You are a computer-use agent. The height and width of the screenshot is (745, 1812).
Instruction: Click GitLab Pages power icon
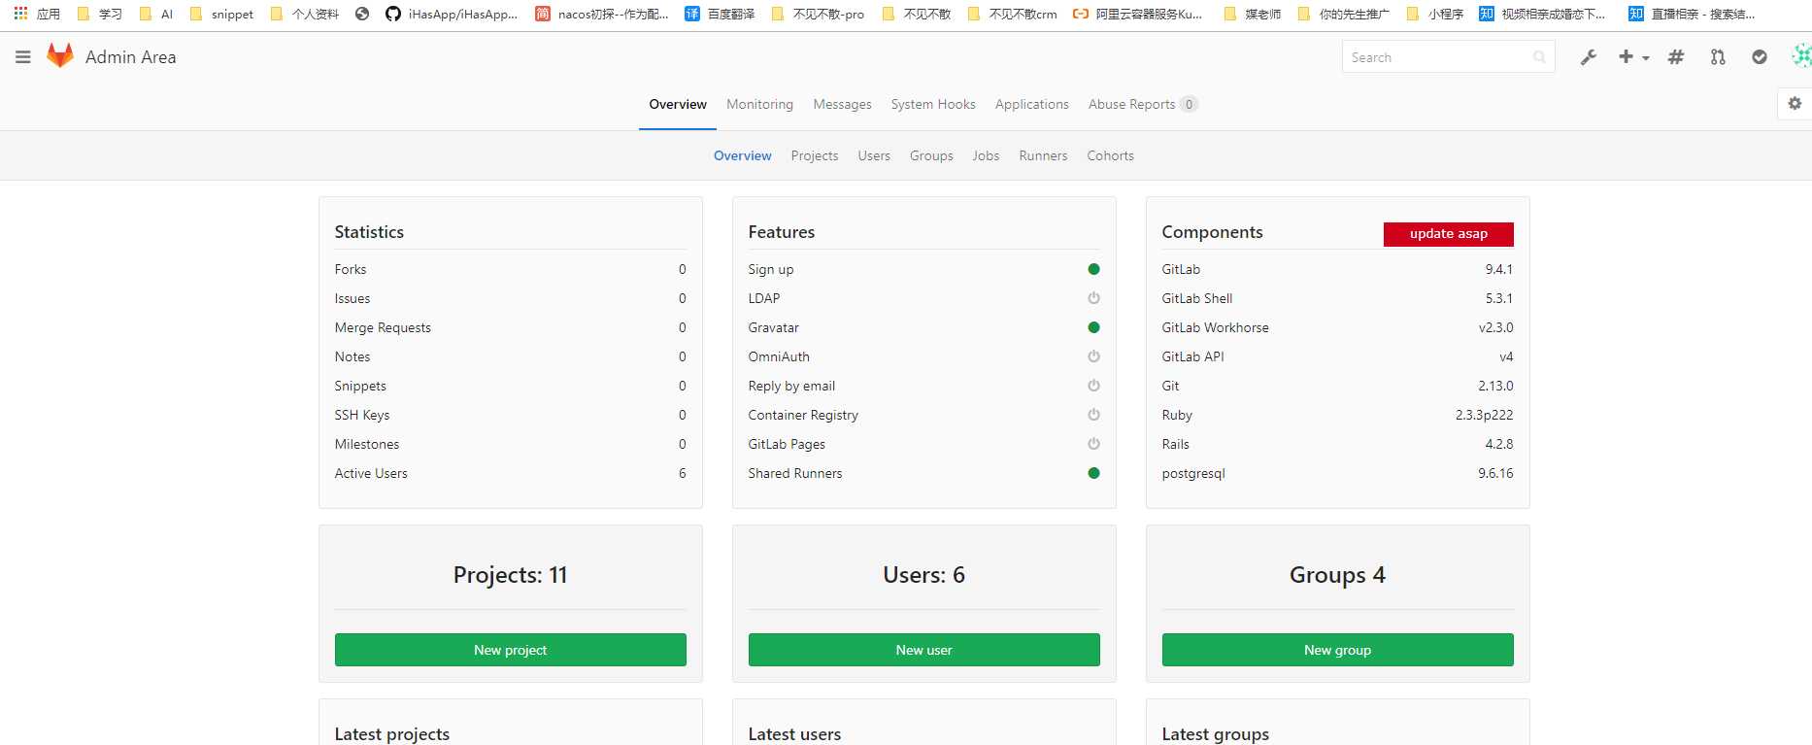1093,444
